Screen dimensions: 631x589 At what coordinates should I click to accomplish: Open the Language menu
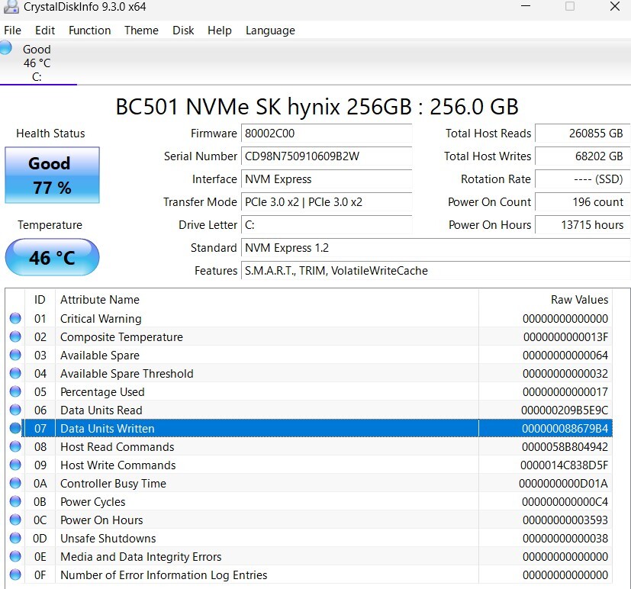click(270, 31)
